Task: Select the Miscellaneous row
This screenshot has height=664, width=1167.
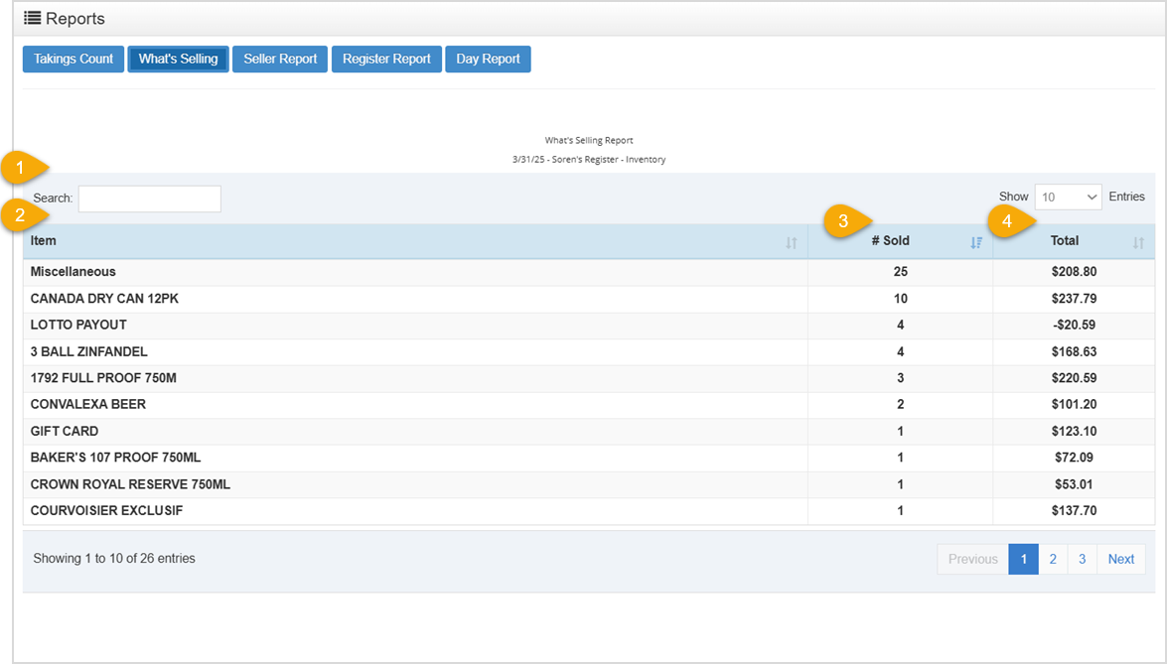Action: tap(397, 271)
